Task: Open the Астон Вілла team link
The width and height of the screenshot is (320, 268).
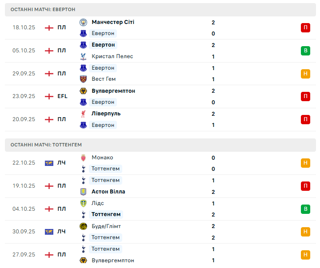Action: click(x=108, y=192)
